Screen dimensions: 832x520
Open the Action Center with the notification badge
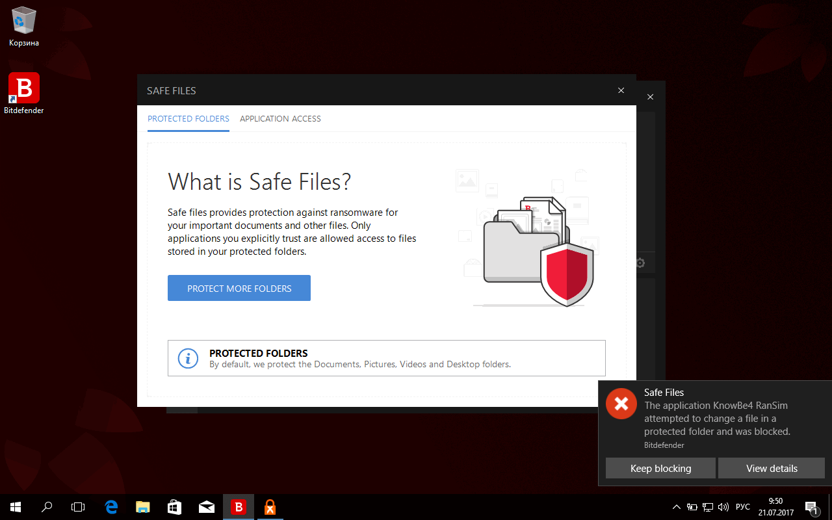[x=812, y=506]
